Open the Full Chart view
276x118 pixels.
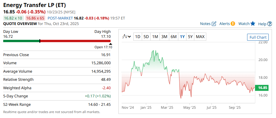coord(258,37)
